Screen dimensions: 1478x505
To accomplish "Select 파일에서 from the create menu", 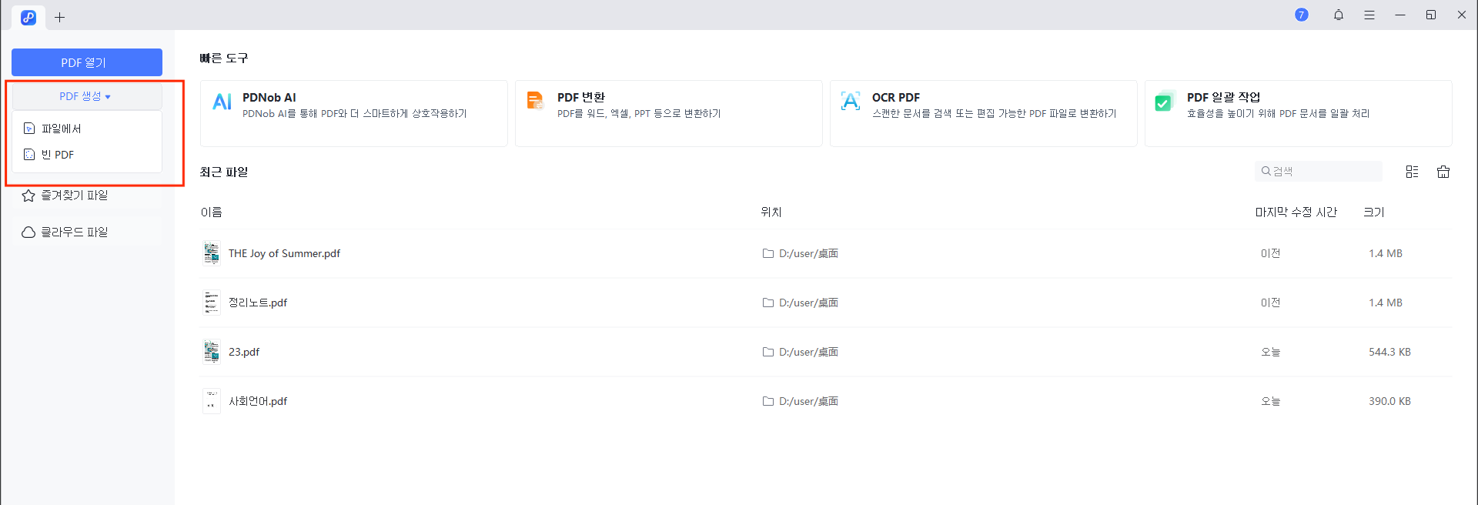I will [x=87, y=129].
